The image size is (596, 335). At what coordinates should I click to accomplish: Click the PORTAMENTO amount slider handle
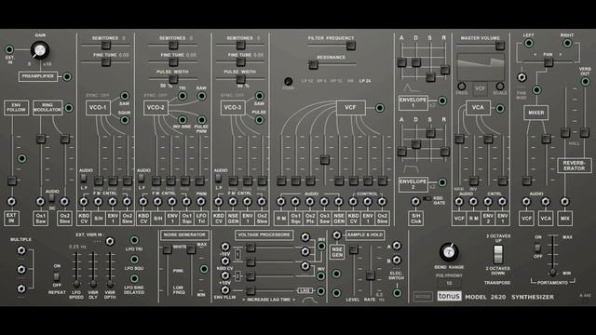tap(553, 273)
